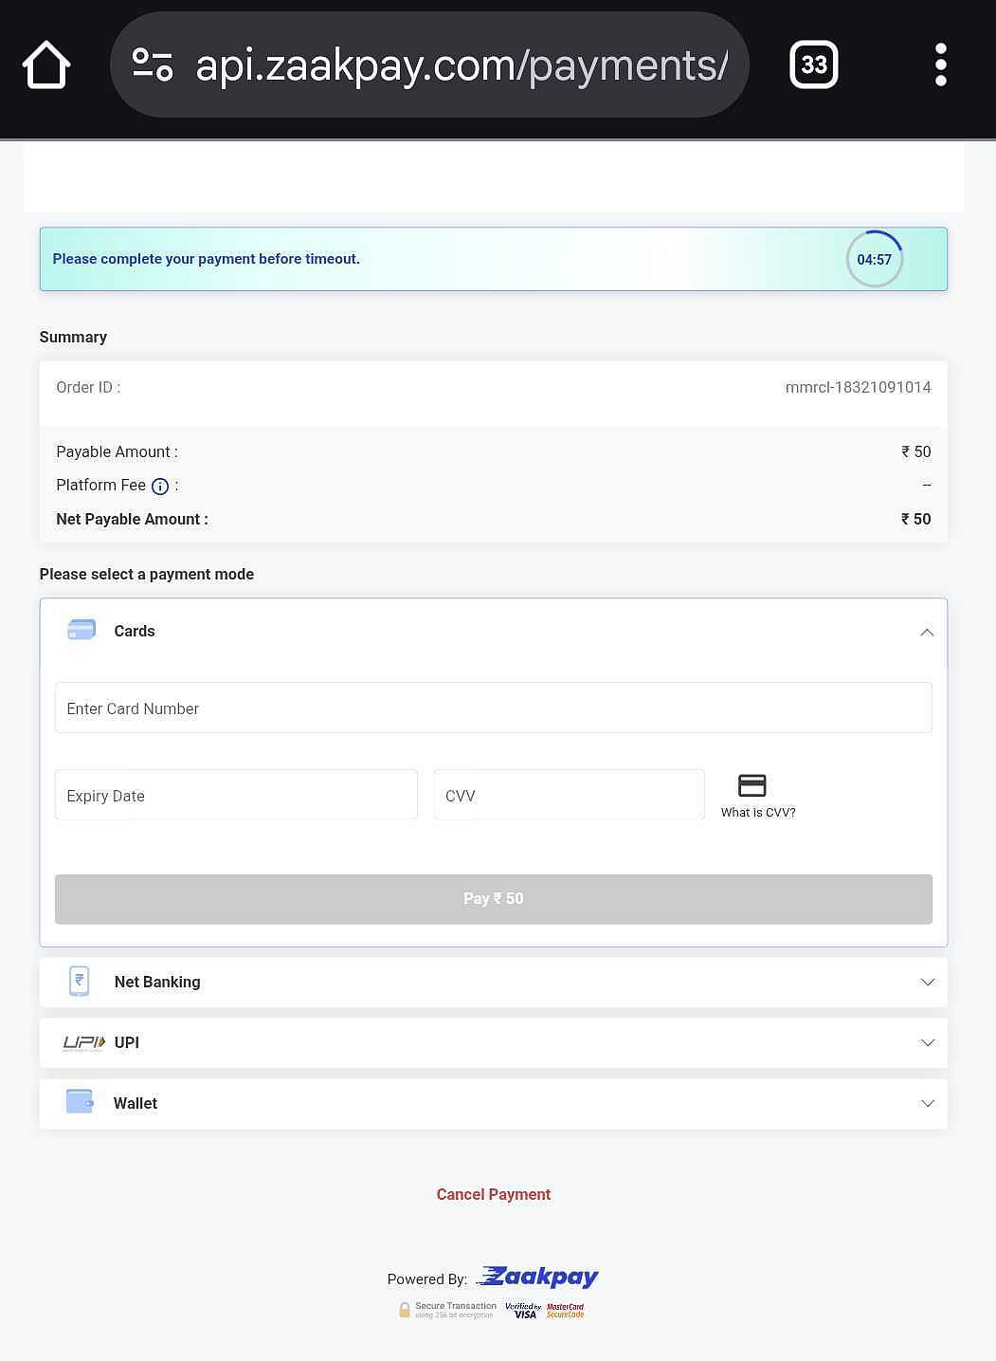Click the Platform Fee info icon

click(x=160, y=487)
